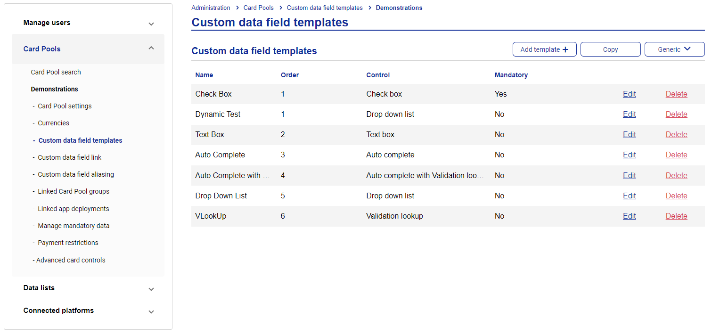This screenshot has width=712, height=335.
Task: Open Custom data field aliasing
Action: click(x=76, y=174)
